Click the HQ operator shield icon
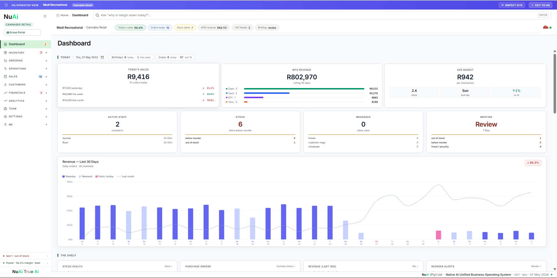The image size is (557, 278). [6, 5]
